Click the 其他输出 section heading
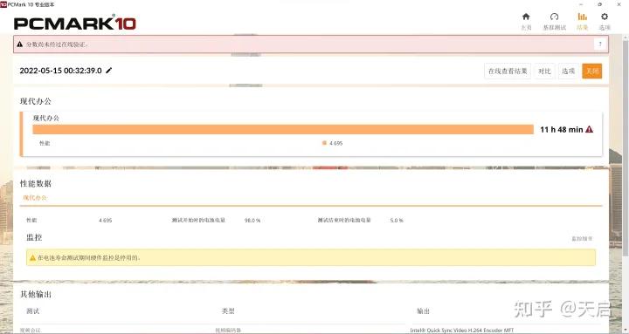The height and width of the screenshot is (334, 629). pos(36,295)
